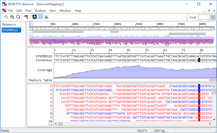Click the horizontal scrollbar left arrow
The height and width of the screenshot is (133, 217).
click(x=56, y=124)
